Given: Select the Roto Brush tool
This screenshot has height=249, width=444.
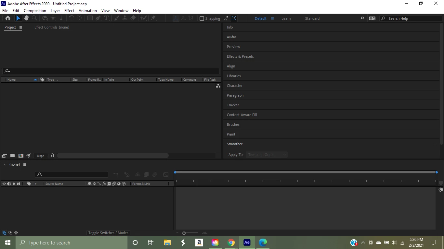Looking at the screenshot, I should 144,18.
